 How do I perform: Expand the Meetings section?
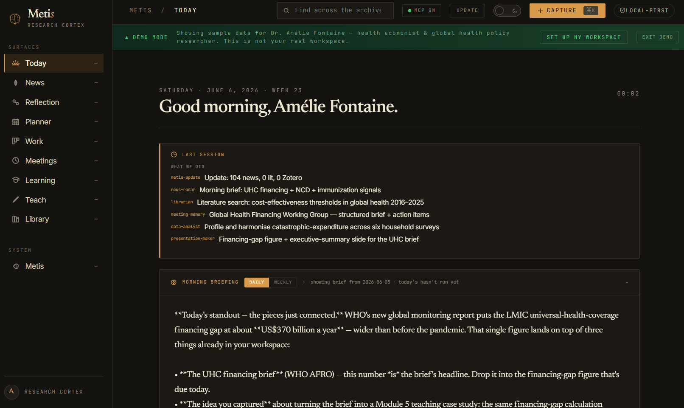pos(96,161)
